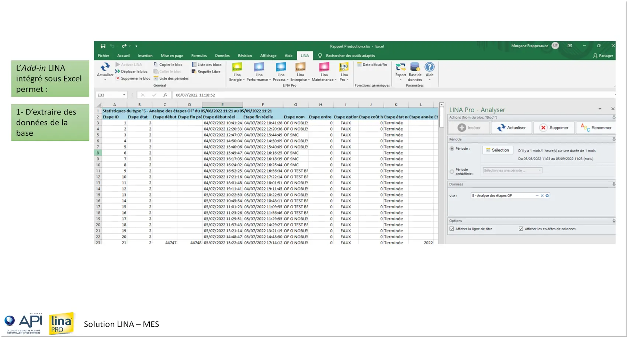Open Quick Access Toolbar customize arrow
This screenshot has width=627, height=337.
136,46
